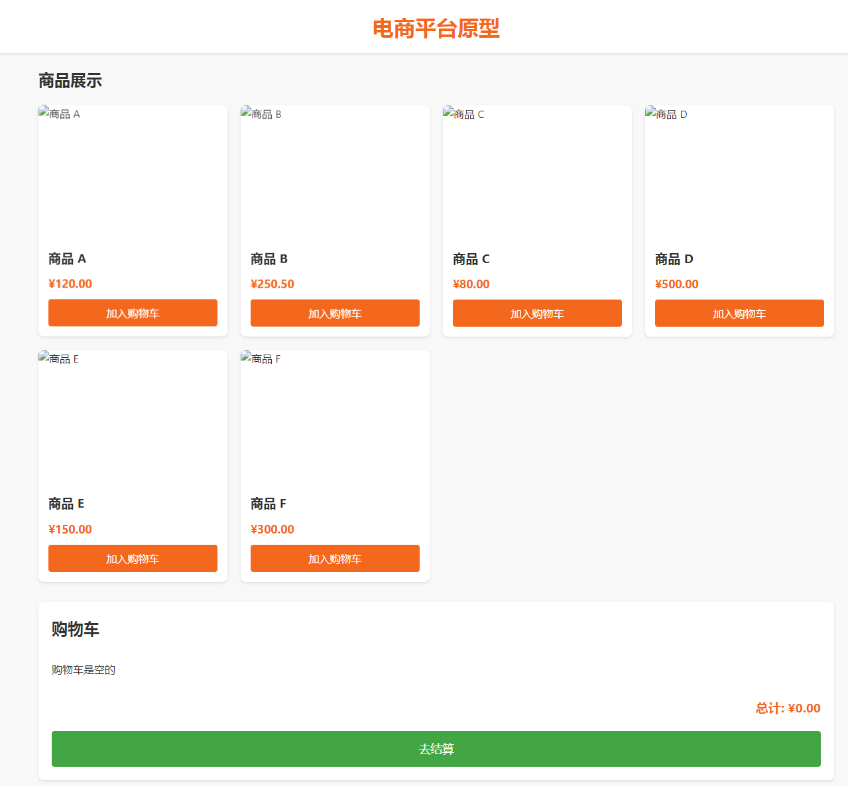Open the 商品 A broken image thumbnail
The image size is (848, 786).
click(133, 172)
